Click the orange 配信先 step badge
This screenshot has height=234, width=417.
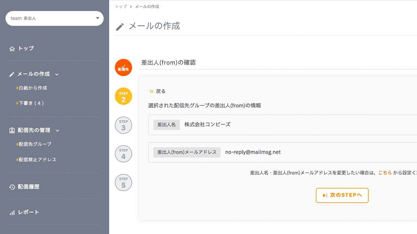[123, 68]
